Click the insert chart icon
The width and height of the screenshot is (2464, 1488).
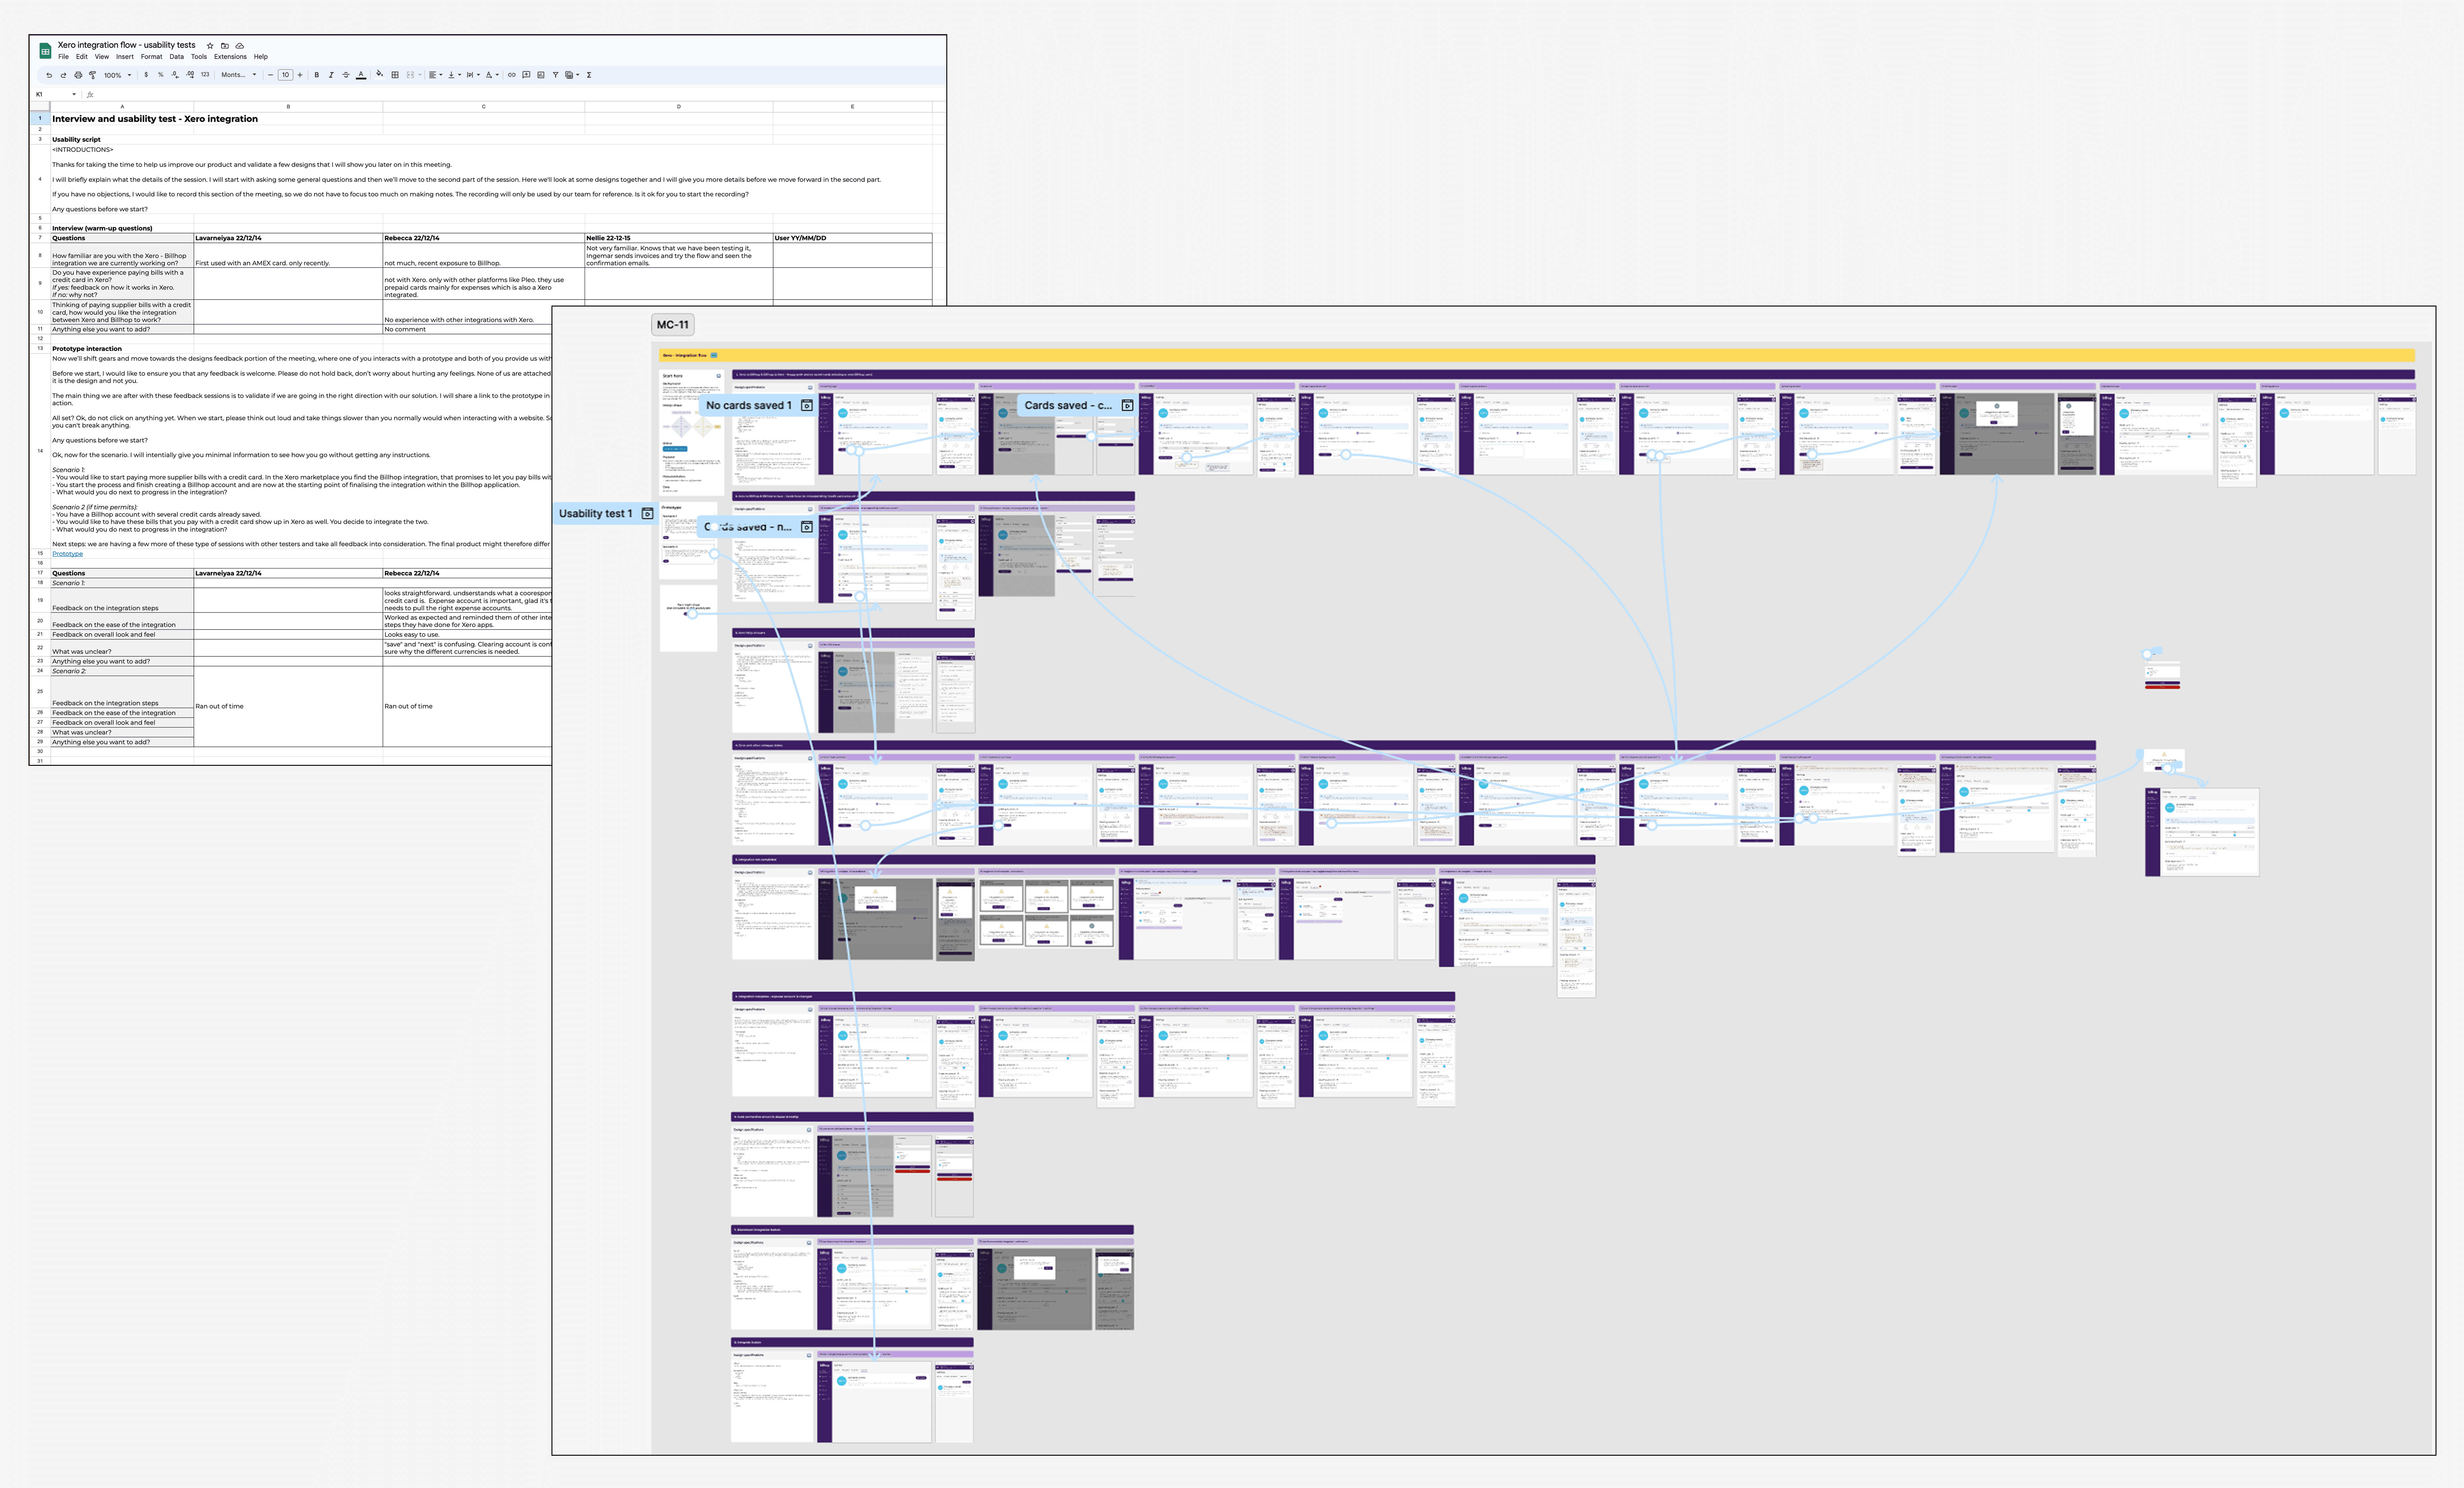tap(541, 75)
